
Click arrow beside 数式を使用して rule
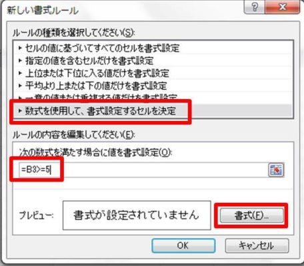(x=20, y=110)
